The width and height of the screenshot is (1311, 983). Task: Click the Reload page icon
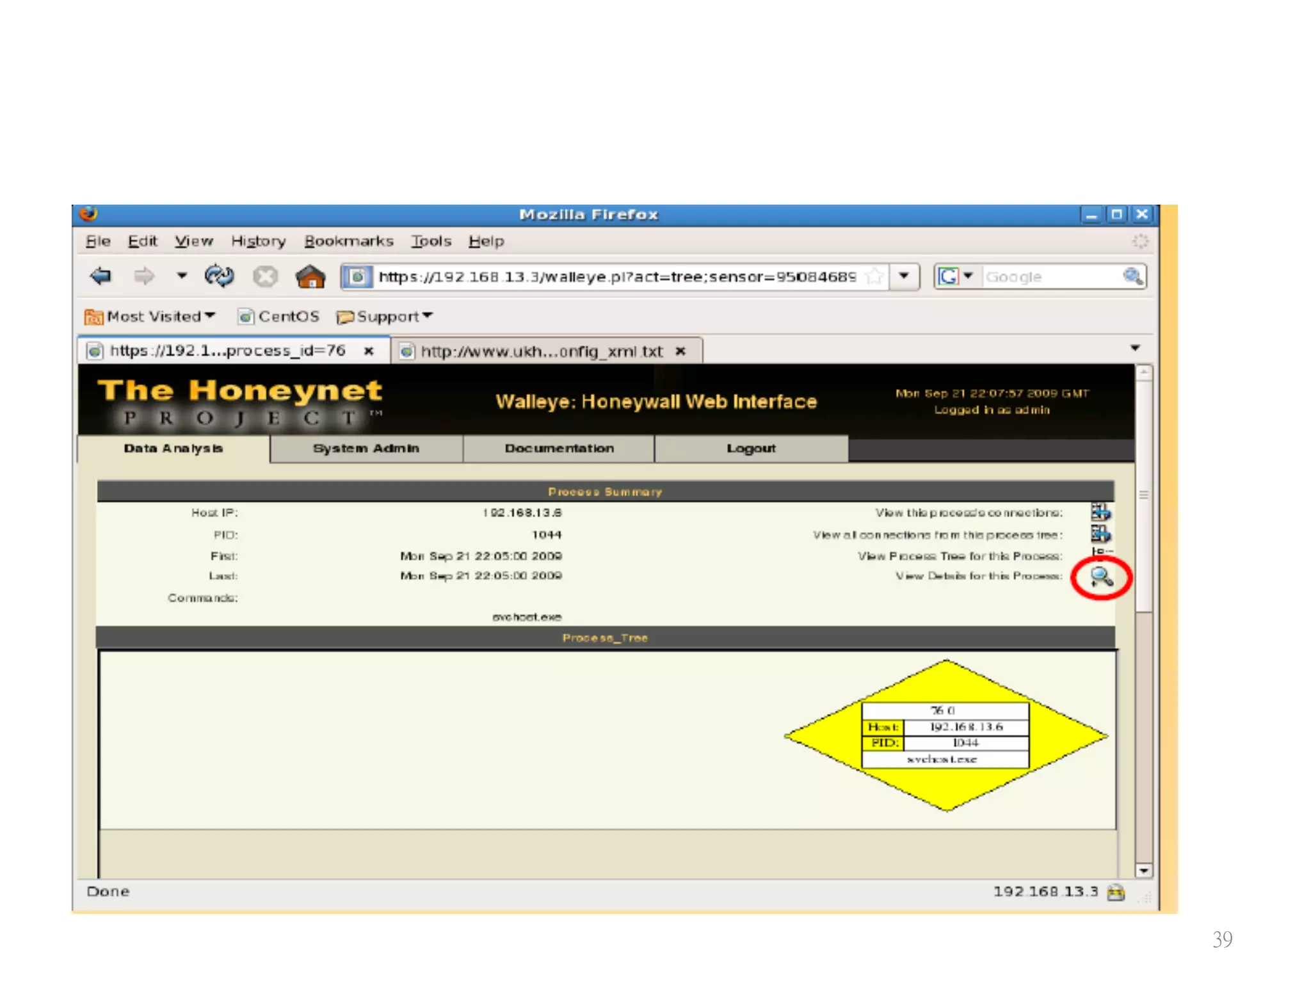point(219,276)
